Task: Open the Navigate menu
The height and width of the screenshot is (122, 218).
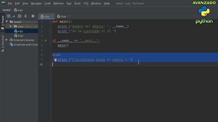Action: pos(36,3)
